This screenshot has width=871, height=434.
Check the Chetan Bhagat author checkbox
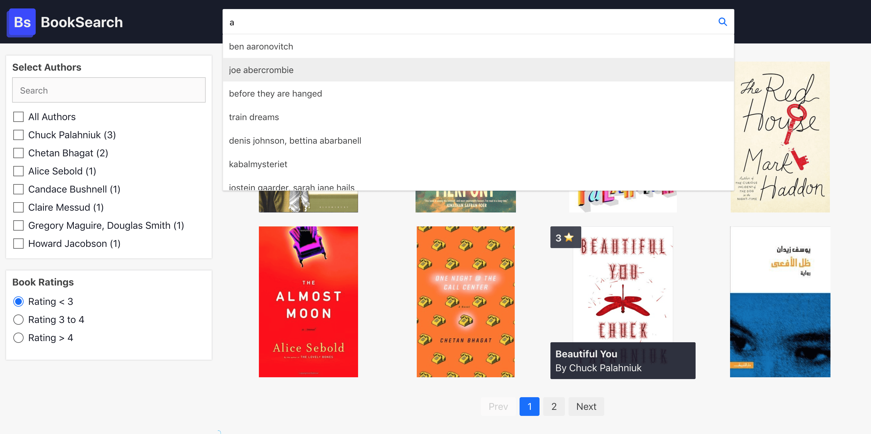[18, 152]
